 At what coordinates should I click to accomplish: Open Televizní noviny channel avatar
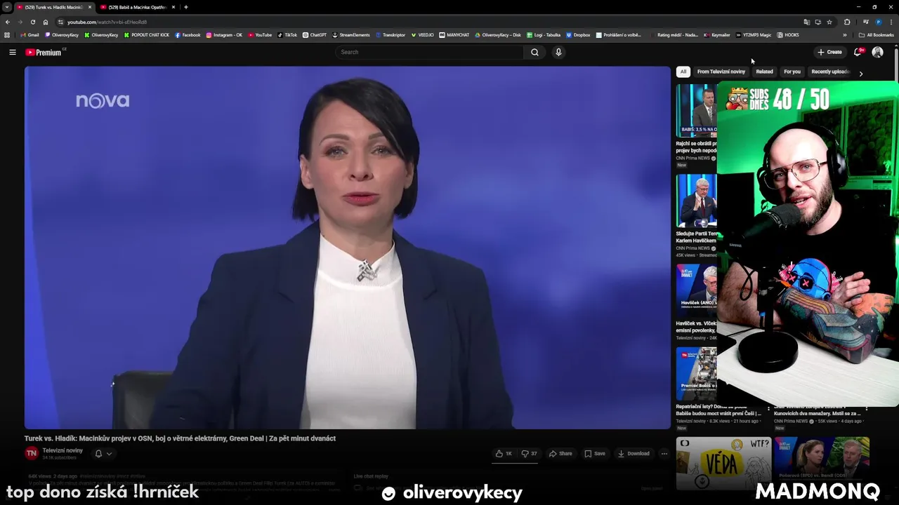pos(31,454)
